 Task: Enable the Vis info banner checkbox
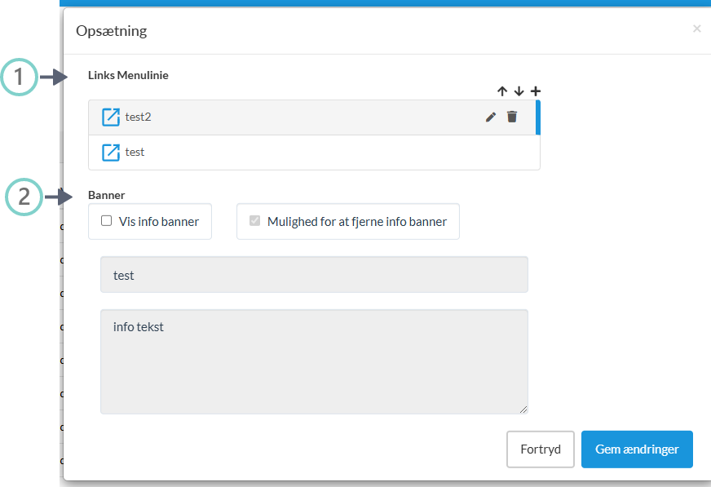pos(106,221)
